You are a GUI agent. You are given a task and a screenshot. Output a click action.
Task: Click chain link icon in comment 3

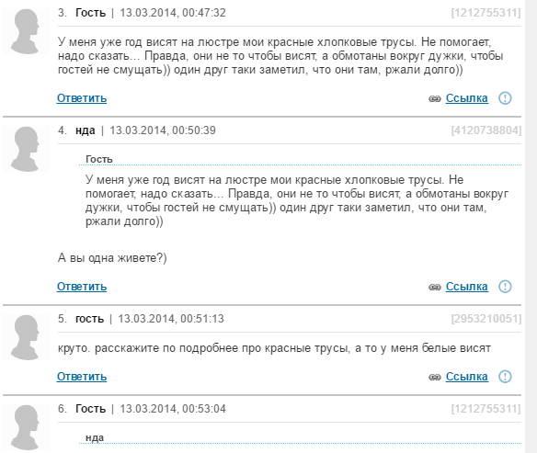(435, 99)
